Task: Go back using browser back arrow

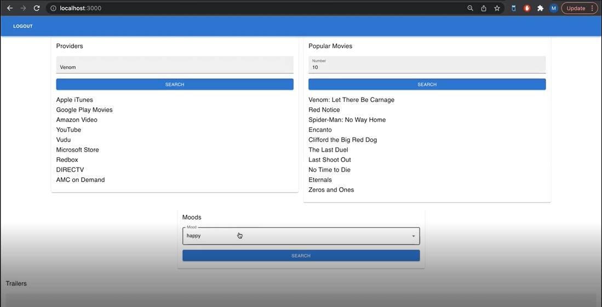Action: [x=10, y=8]
